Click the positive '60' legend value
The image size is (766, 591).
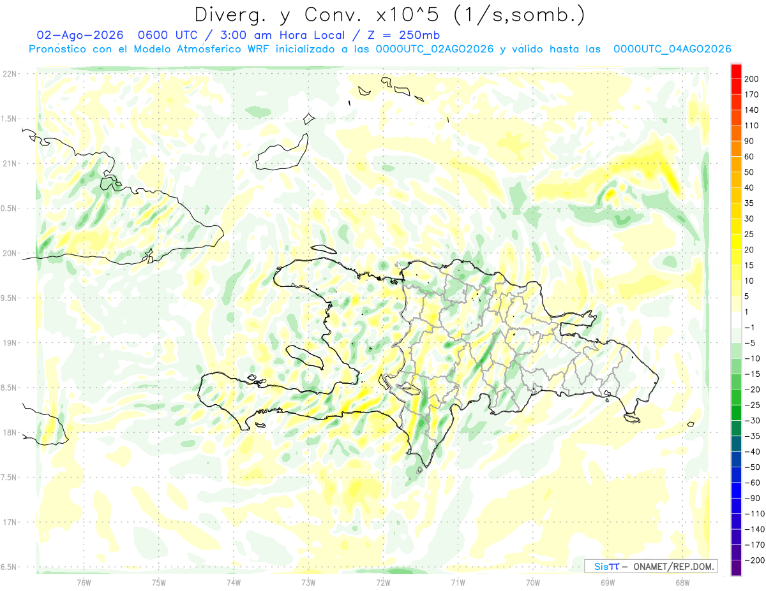coord(749,157)
